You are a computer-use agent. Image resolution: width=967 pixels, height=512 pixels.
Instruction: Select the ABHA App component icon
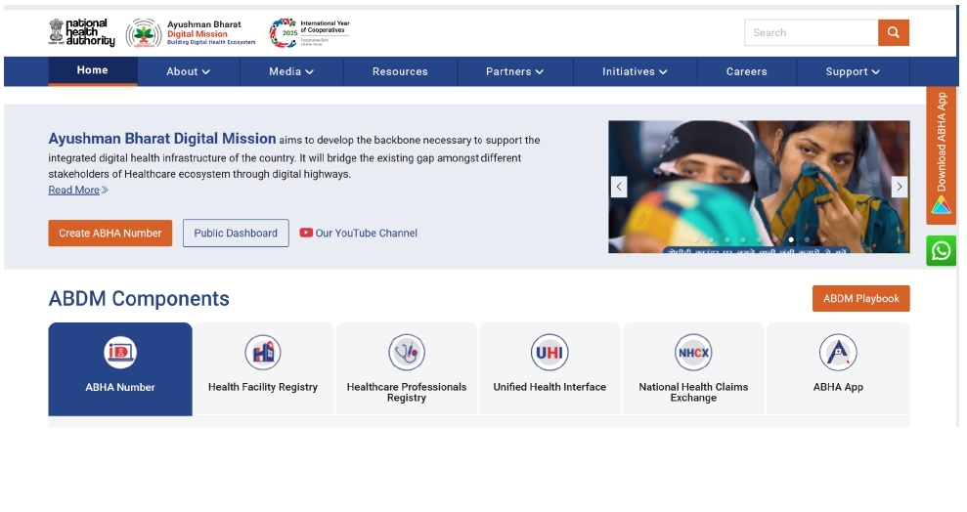click(838, 353)
